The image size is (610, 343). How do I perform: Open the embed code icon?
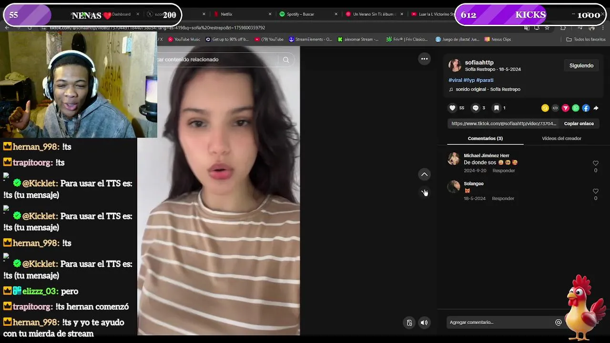tap(555, 108)
